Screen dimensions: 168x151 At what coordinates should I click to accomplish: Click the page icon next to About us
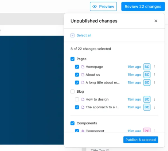[83, 75]
